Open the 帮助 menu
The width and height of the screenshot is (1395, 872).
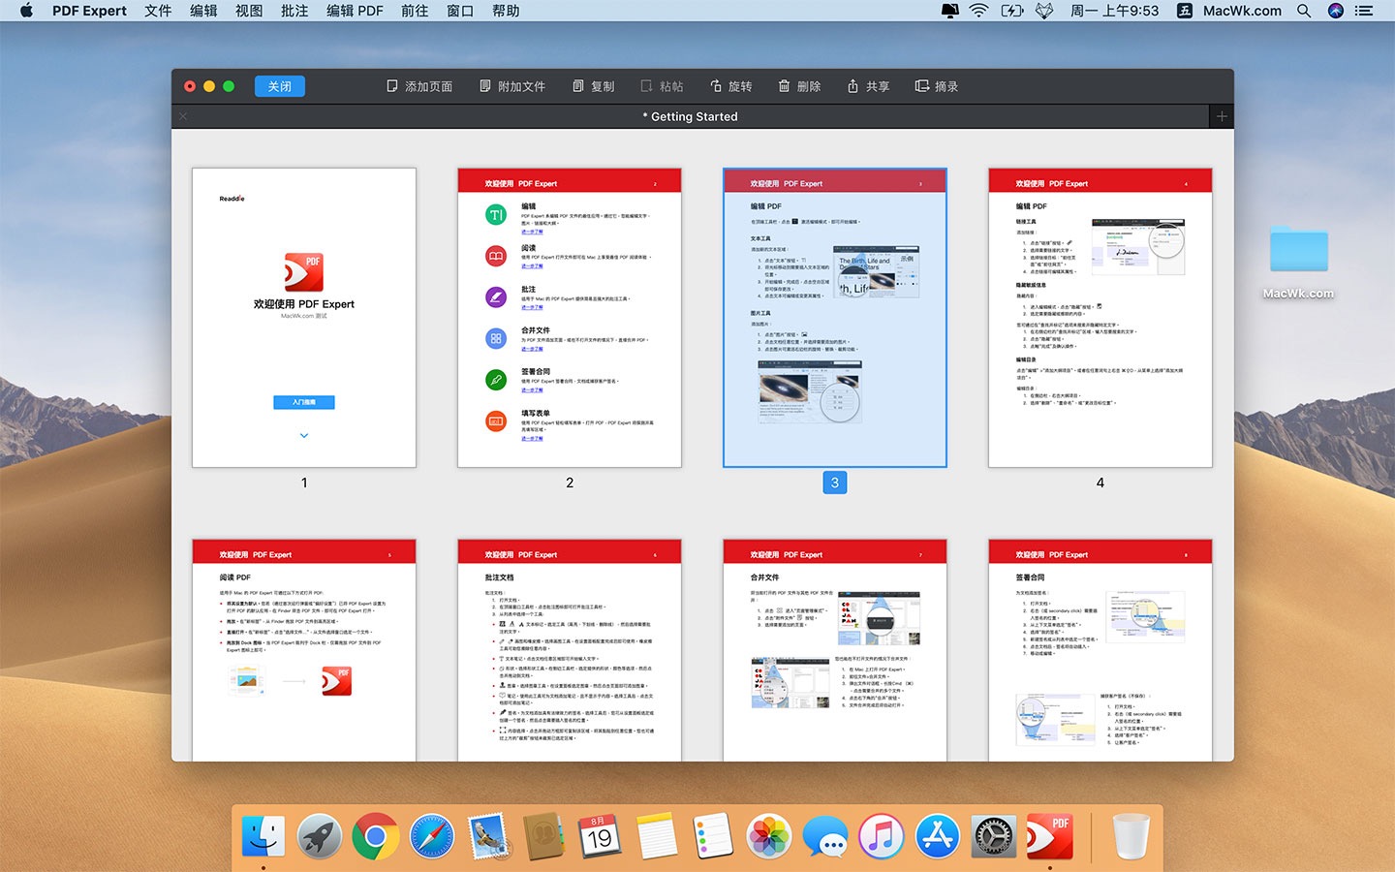pyautogui.click(x=506, y=11)
